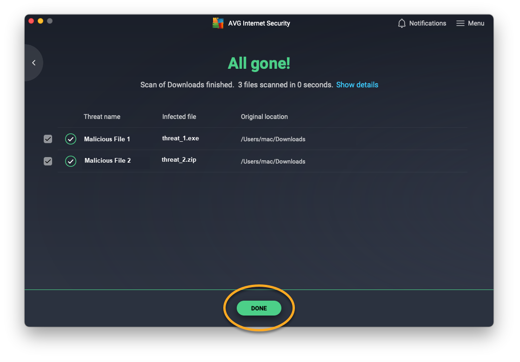Click the Malicious File 2 threat name
This screenshot has width=520, height=362.
click(x=107, y=161)
